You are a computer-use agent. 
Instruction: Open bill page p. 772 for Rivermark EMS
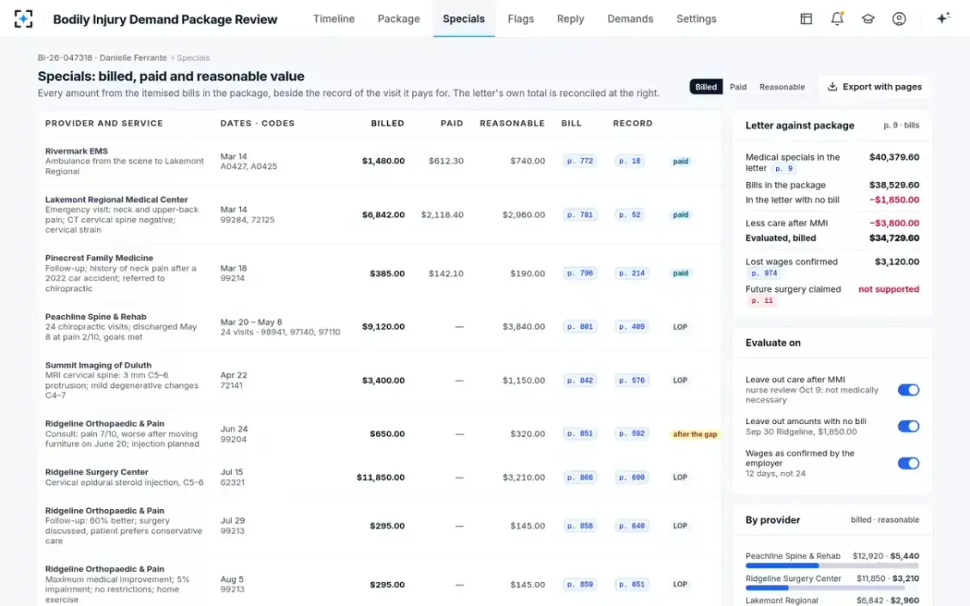click(x=580, y=162)
